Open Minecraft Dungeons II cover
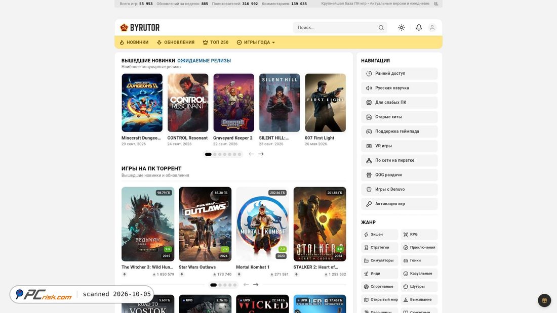The width and height of the screenshot is (557, 313). click(x=142, y=103)
